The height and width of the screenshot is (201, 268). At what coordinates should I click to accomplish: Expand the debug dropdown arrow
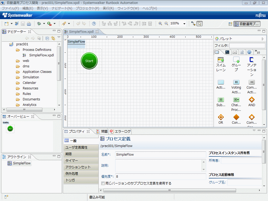(x=44, y=24)
